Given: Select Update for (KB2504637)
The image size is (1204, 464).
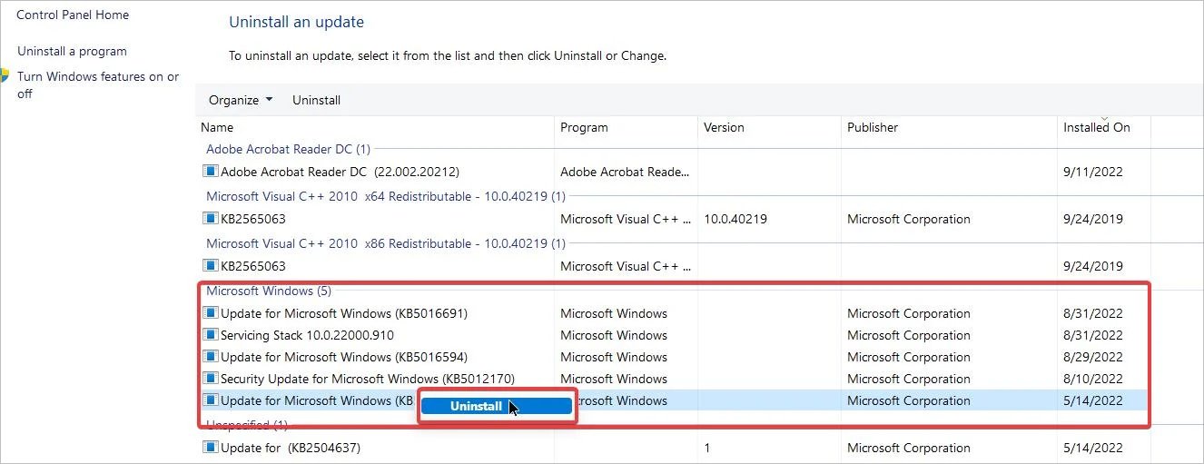Looking at the screenshot, I should pos(291,448).
